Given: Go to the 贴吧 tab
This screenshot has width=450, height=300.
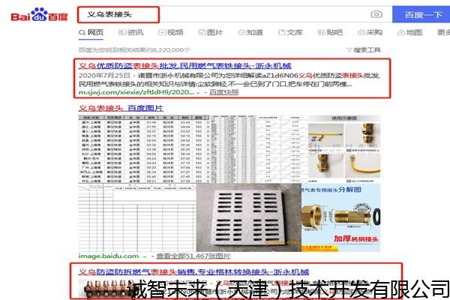Looking at the screenshot, I should 330,32.
